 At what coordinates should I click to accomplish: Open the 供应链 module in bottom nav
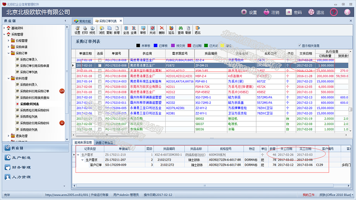coord(36,148)
